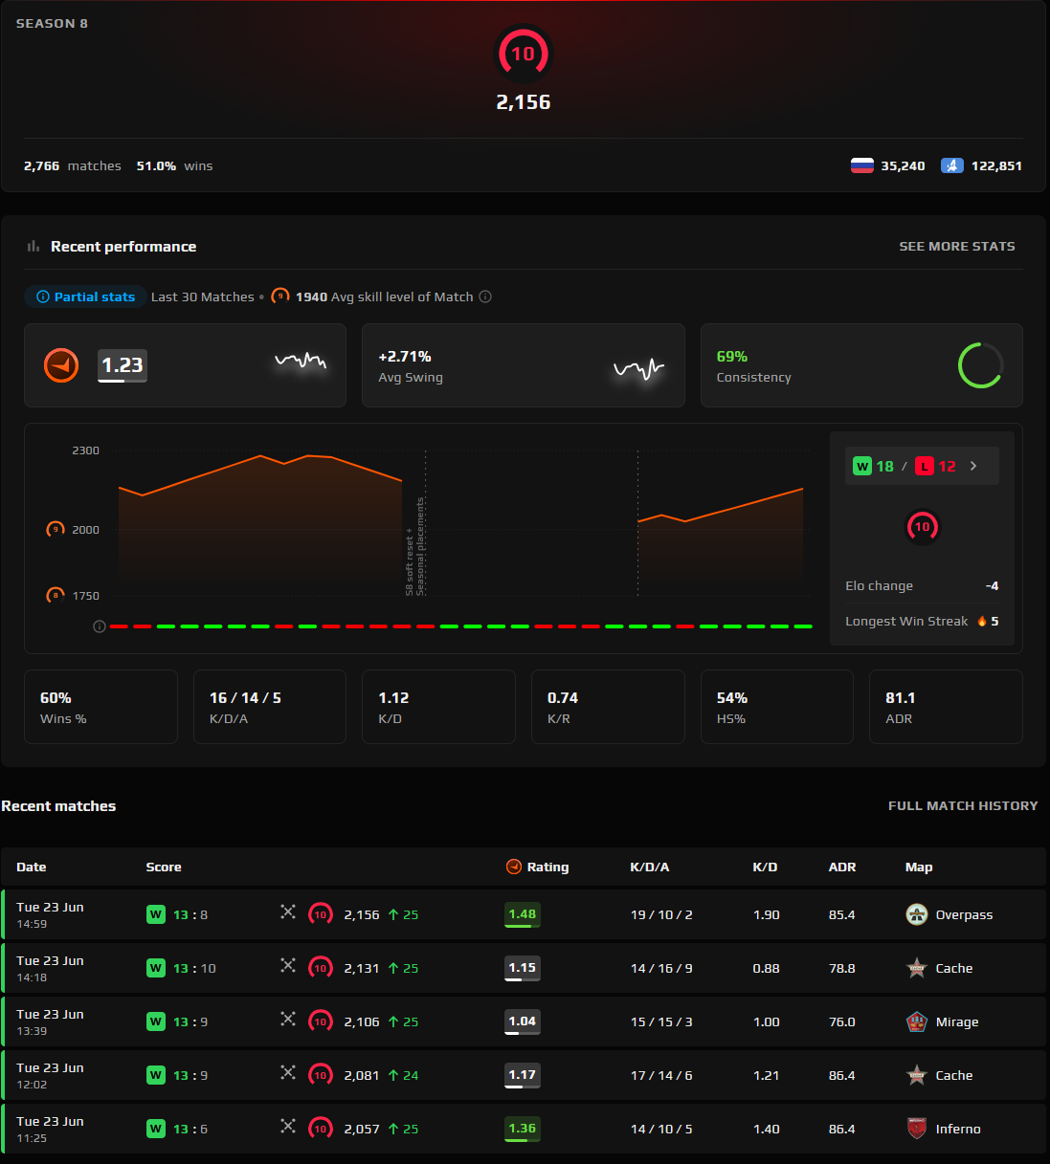
Task: Click the Cache map icon in the 12:02 match
Action: (917, 1075)
